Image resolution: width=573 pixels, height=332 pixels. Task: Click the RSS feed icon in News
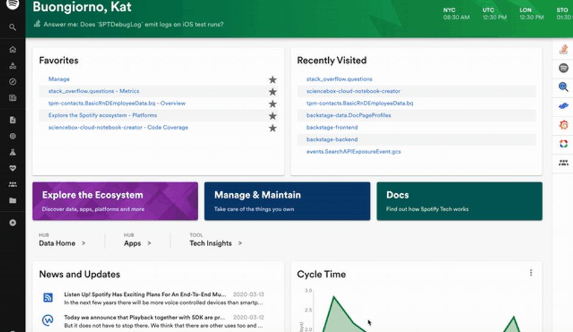[x=48, y=298]
